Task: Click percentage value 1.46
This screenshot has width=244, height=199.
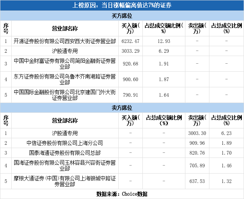Action: pyautogui.click(x=227, y=166)
